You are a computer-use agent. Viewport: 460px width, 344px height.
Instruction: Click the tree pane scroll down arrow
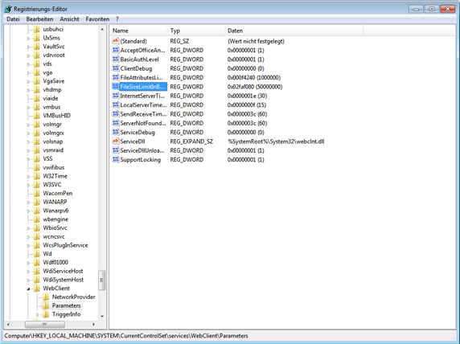click(102, 316)
